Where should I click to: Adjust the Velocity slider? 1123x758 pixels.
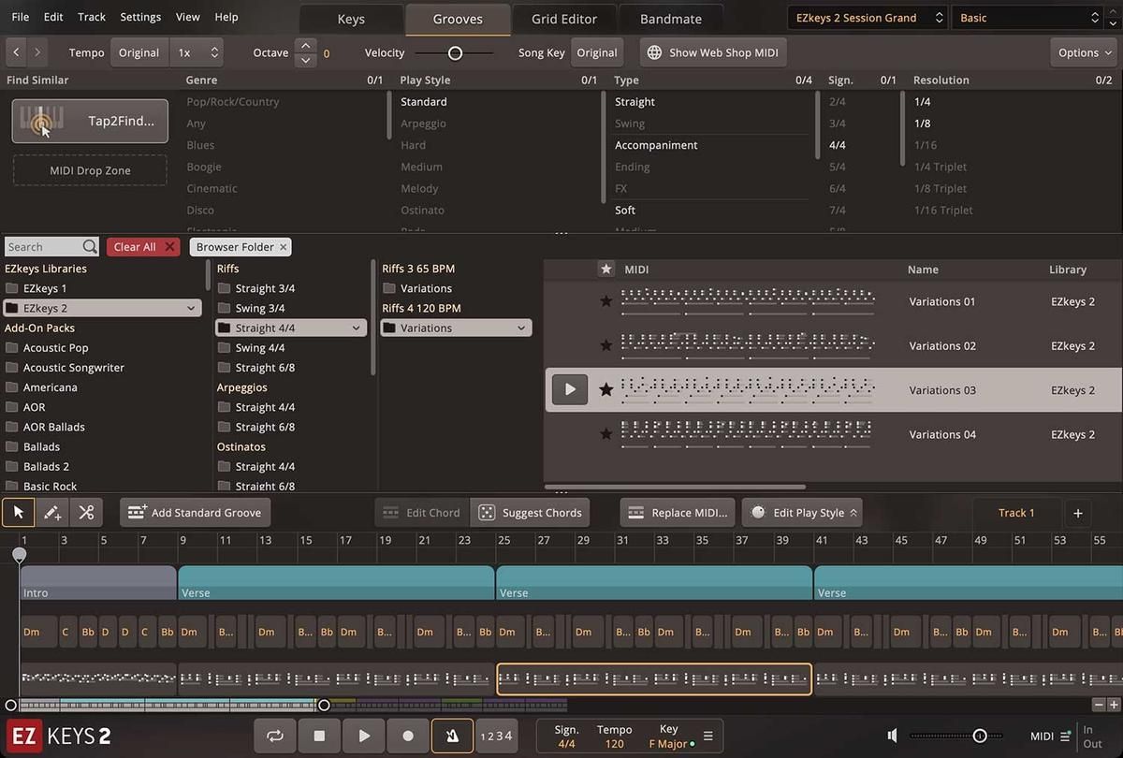455,53
